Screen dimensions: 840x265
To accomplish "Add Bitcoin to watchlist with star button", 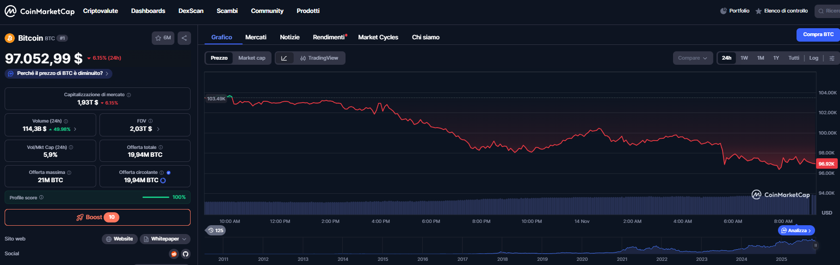I will (163, 38).
